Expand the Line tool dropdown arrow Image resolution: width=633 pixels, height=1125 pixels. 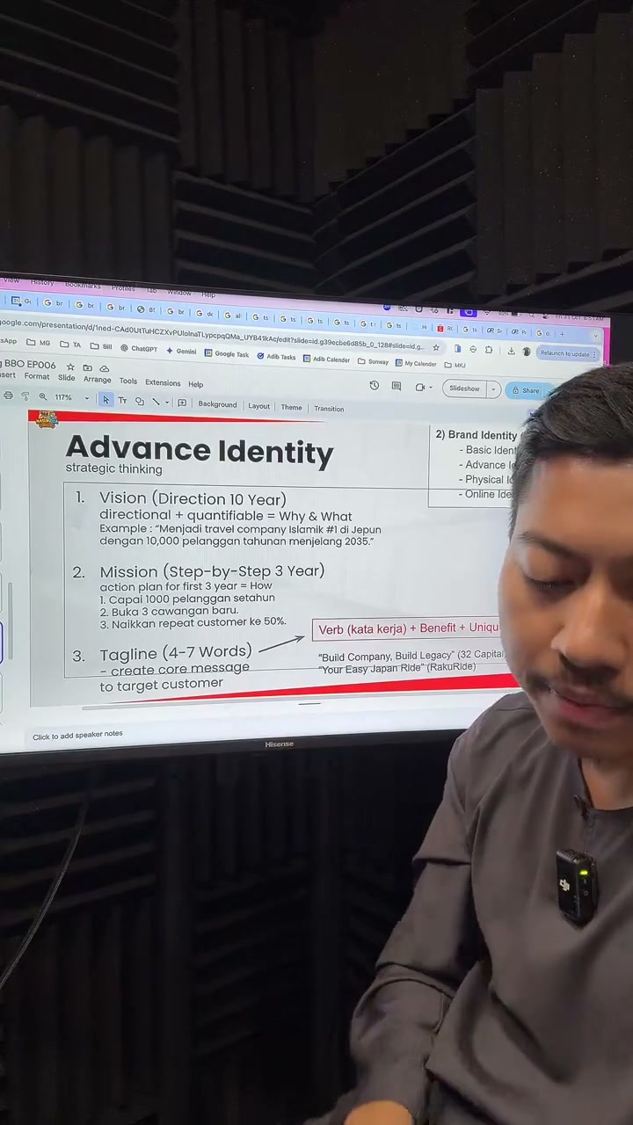pos(167,403)
